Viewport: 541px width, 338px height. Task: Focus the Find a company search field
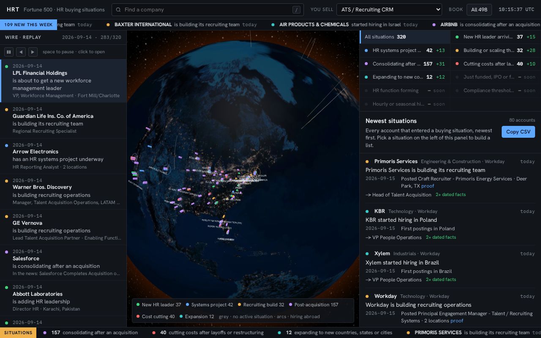coord(208,10)
